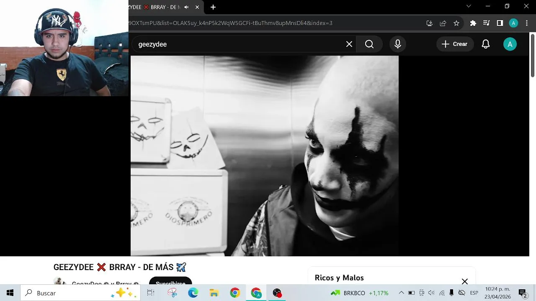Image resolution: width=536 pixels, height=301 pixels.
Task: Open File Explorer from the taskbar
Action: coord(214,293)
